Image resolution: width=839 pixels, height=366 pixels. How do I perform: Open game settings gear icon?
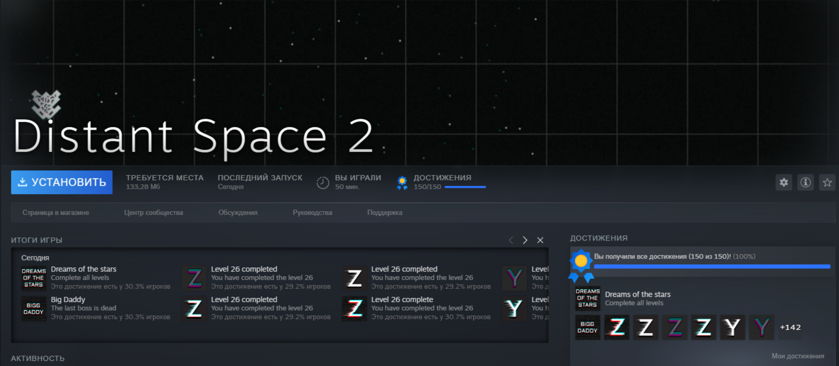[x=784, y=182]
